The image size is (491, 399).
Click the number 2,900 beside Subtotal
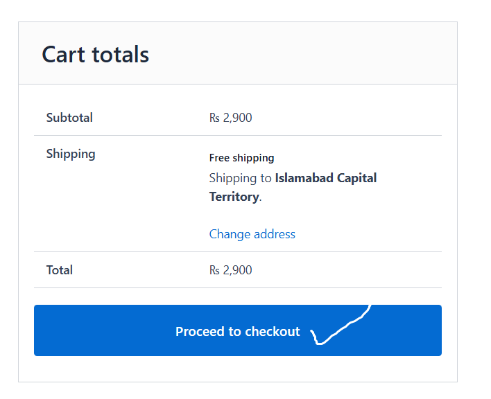coord(237,118)
